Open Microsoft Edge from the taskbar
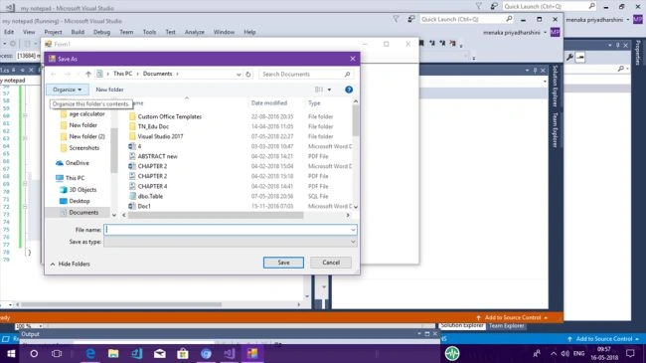 (90, 353)
